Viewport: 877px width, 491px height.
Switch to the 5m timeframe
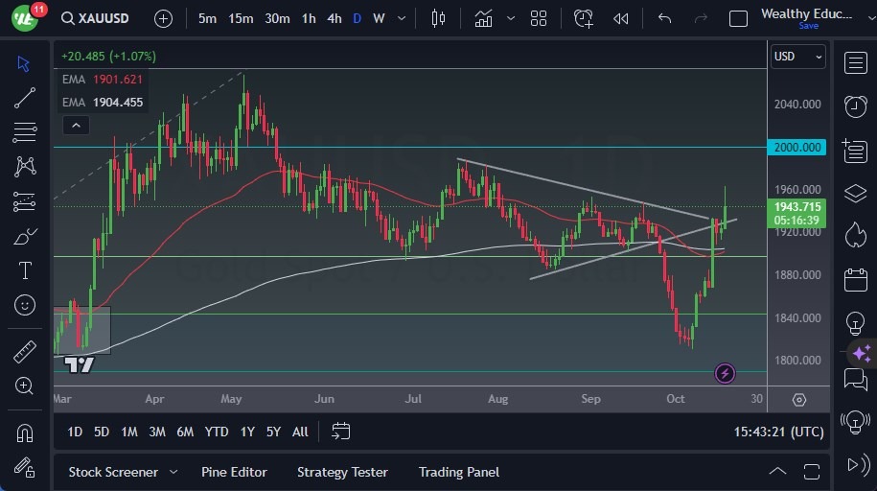click(x=207, y=18)
